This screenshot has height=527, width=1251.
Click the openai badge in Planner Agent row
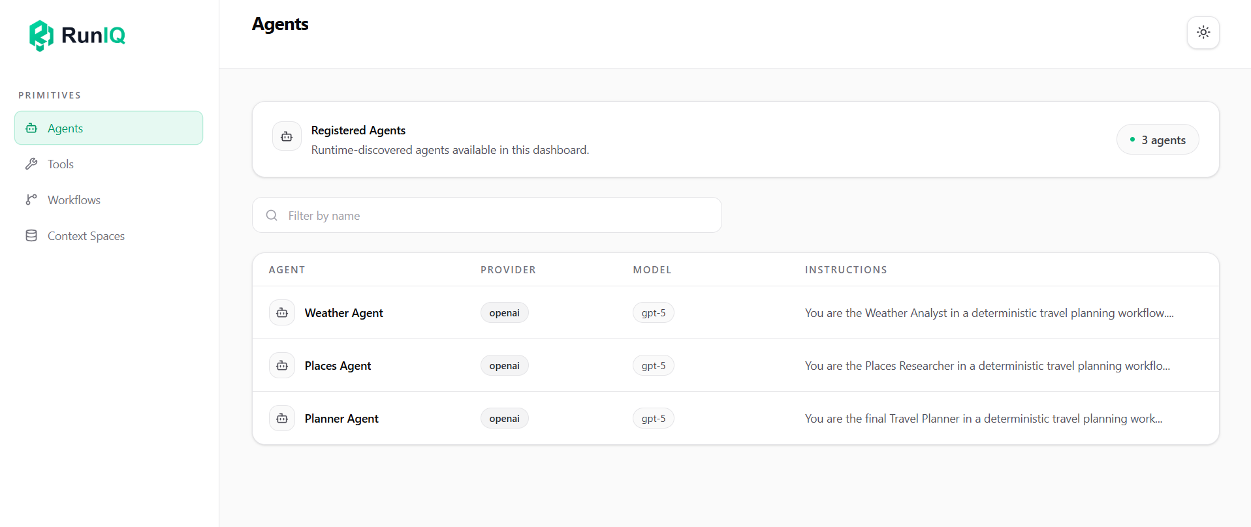click(x=504, y=418)
